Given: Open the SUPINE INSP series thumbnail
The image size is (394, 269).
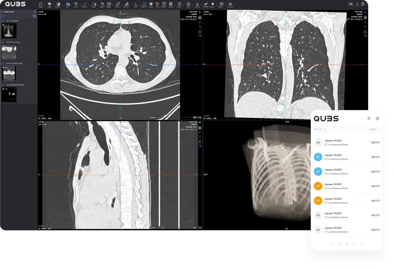Looking at the screenshot, I should point(9,73).
